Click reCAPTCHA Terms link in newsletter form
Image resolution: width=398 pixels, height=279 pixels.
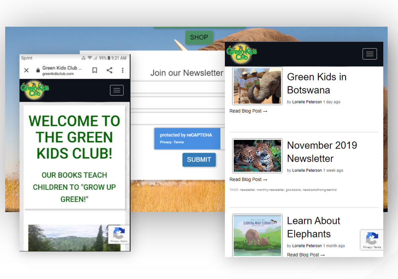(179, 142)
